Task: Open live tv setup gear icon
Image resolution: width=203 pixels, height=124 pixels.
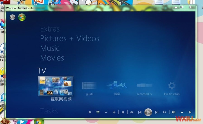Action: pos(172,86)
